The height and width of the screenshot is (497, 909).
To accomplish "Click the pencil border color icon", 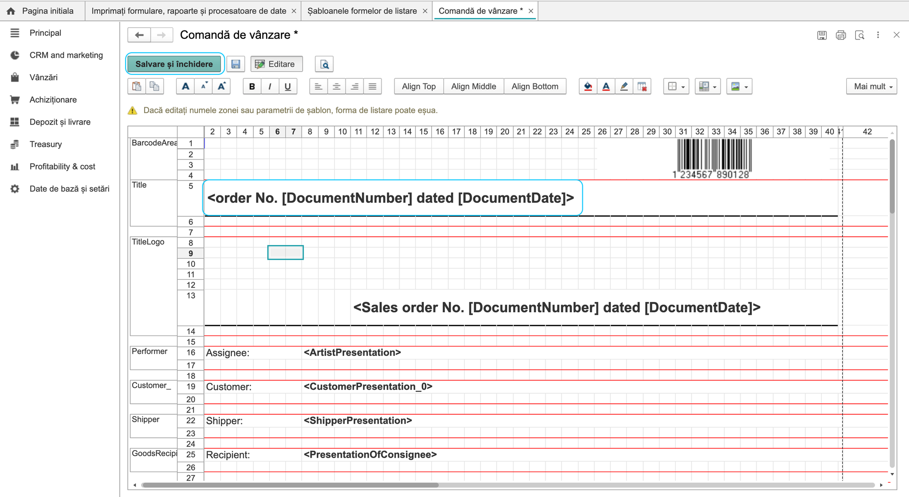I will (624, 86).
